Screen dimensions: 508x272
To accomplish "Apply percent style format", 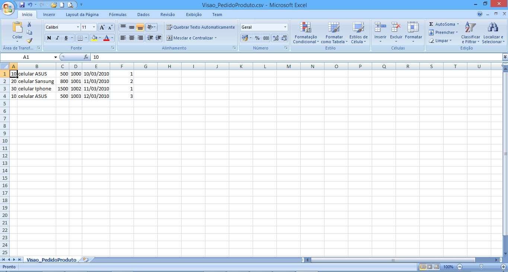I will coord(257,38).
